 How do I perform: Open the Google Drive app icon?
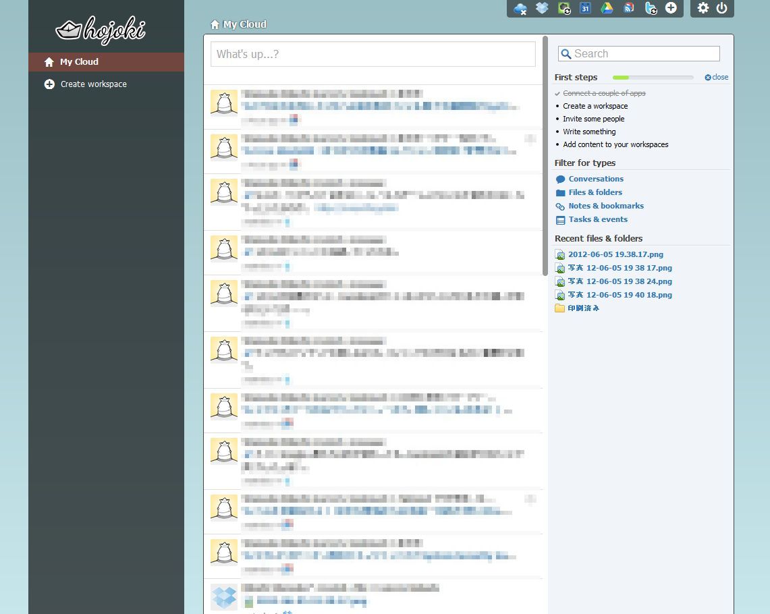click(607, 8)
